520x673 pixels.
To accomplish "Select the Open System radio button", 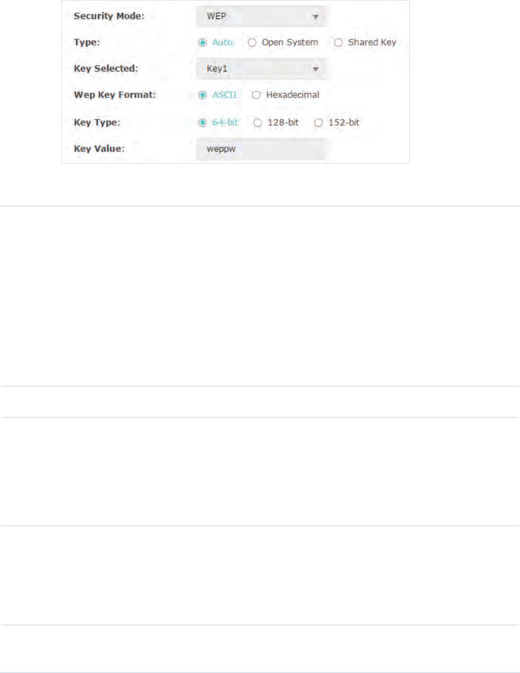I will 252,43.
